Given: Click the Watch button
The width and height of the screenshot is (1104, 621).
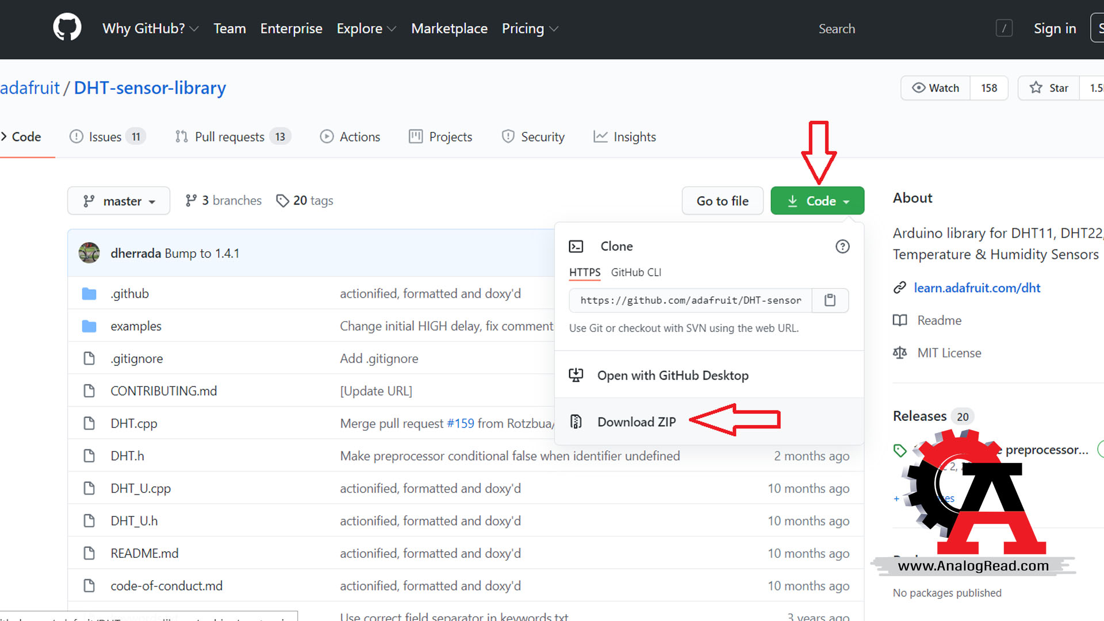Looking at the screenshot, I should tap(936, 88).
